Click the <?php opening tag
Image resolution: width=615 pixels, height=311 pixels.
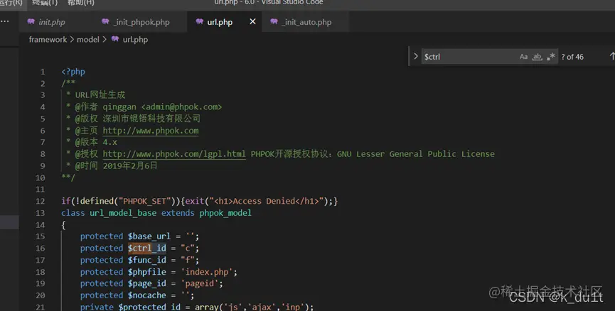[73, 72]
